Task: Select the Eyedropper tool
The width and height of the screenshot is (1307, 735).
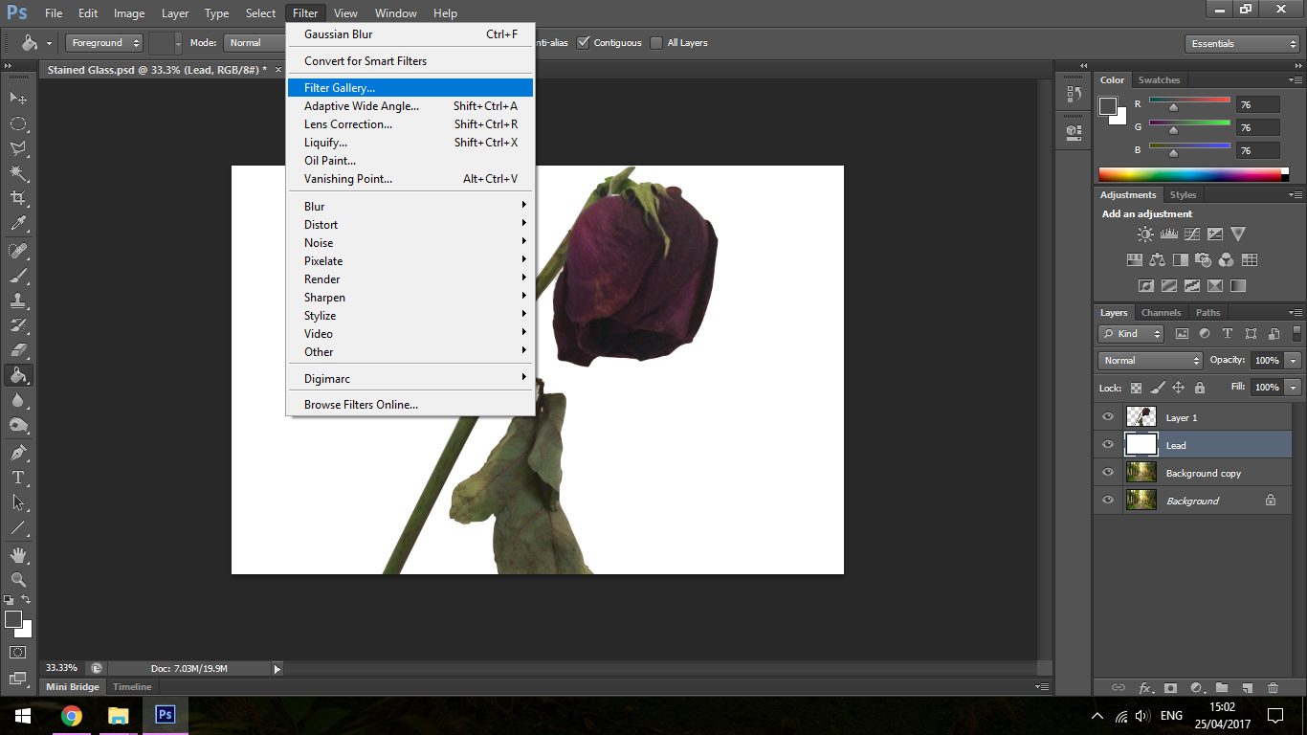Action: click(18, 224)
